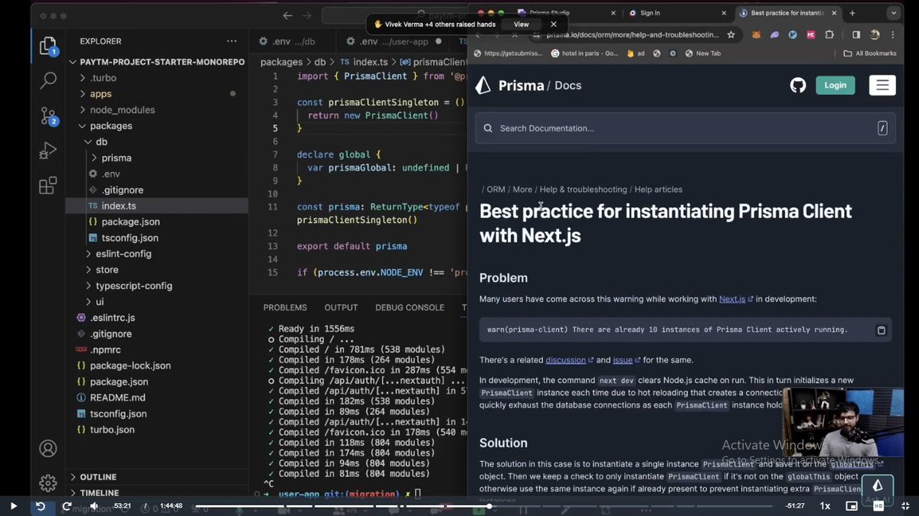Viewport: 919px width, 516px height.
Task: Dismiss the raised hands notification
Action: point(554,24)
